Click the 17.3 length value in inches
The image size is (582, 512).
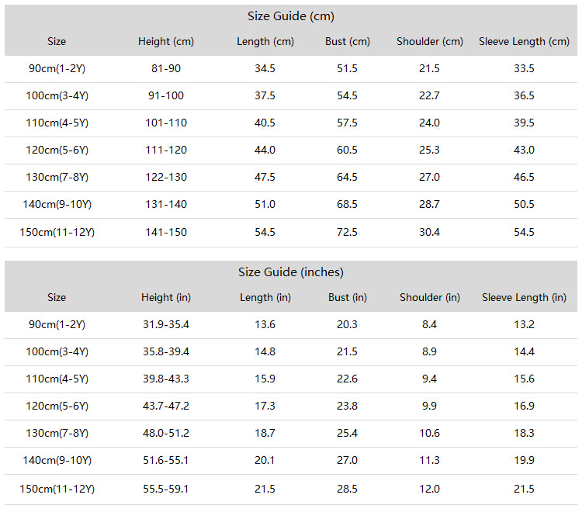point(265,406)
